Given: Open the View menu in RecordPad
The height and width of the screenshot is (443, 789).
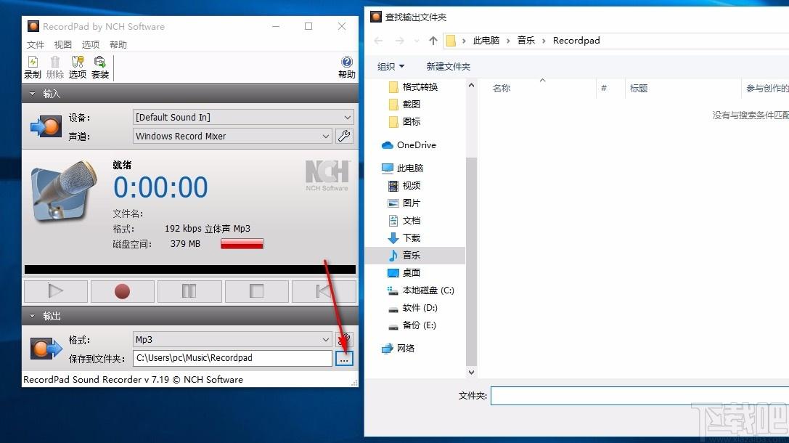Looking at the screenshot, I should pyautogui.click(x=63, y=45).
